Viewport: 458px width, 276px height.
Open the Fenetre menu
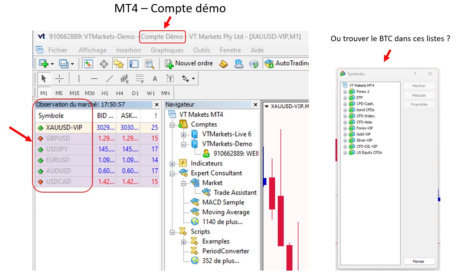point(230,50)
